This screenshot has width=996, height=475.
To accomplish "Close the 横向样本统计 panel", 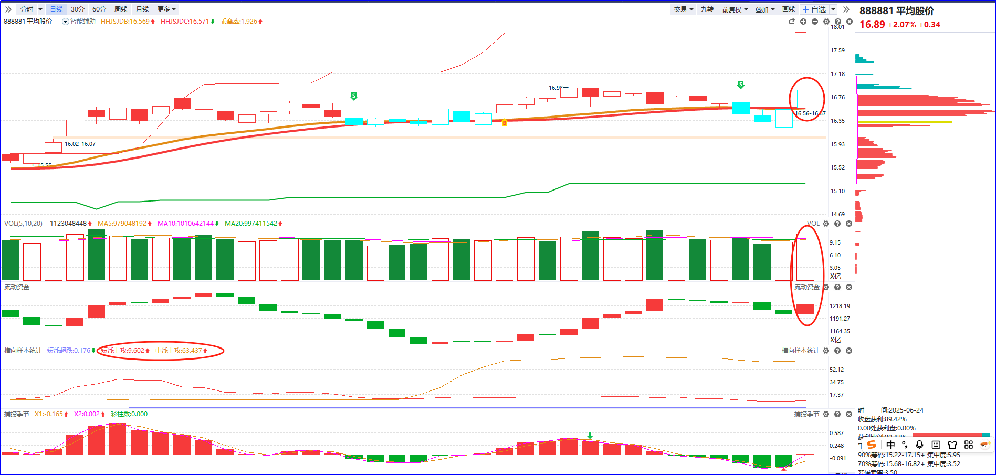I will tap(849, 351).
